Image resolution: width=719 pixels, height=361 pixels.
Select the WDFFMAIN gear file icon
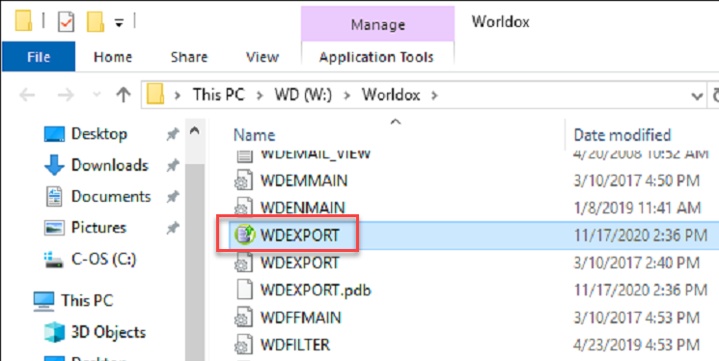(x=243, y=318)
